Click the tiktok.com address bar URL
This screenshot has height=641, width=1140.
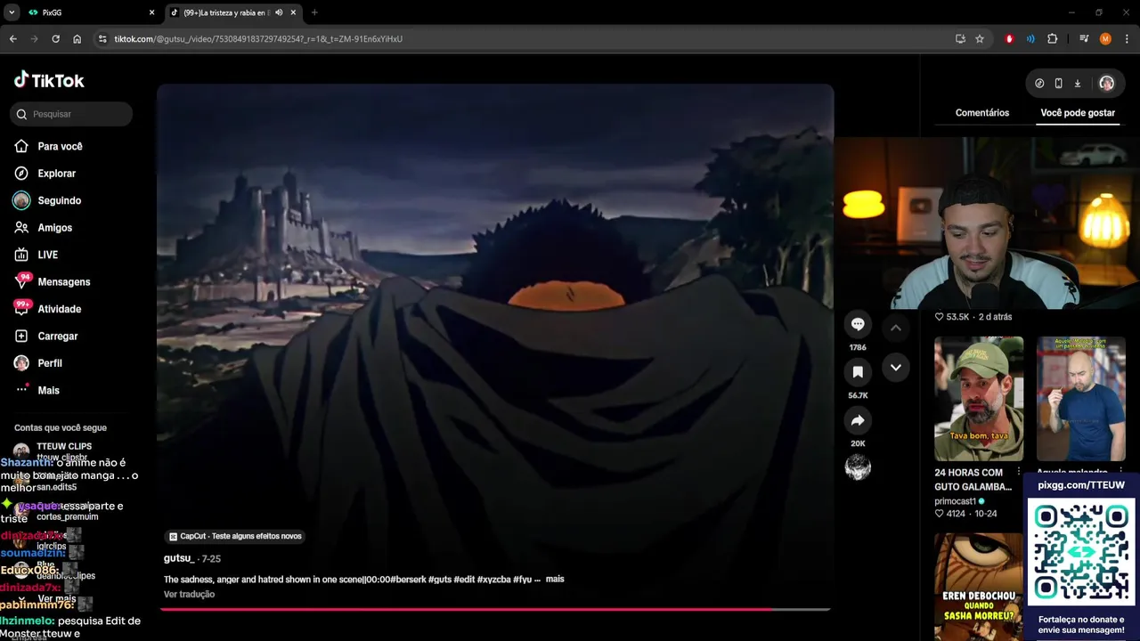[258, 39]
